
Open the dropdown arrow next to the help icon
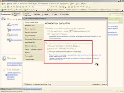point(65,7)
